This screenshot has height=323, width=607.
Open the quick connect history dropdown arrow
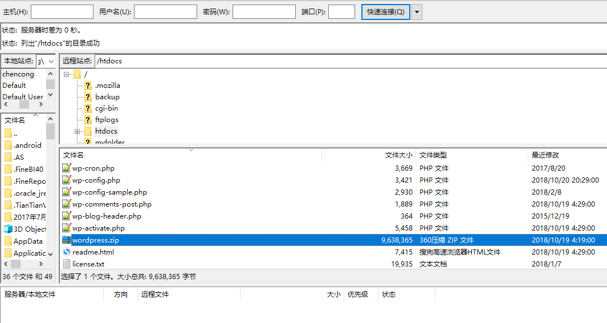[x=417, y=12]
